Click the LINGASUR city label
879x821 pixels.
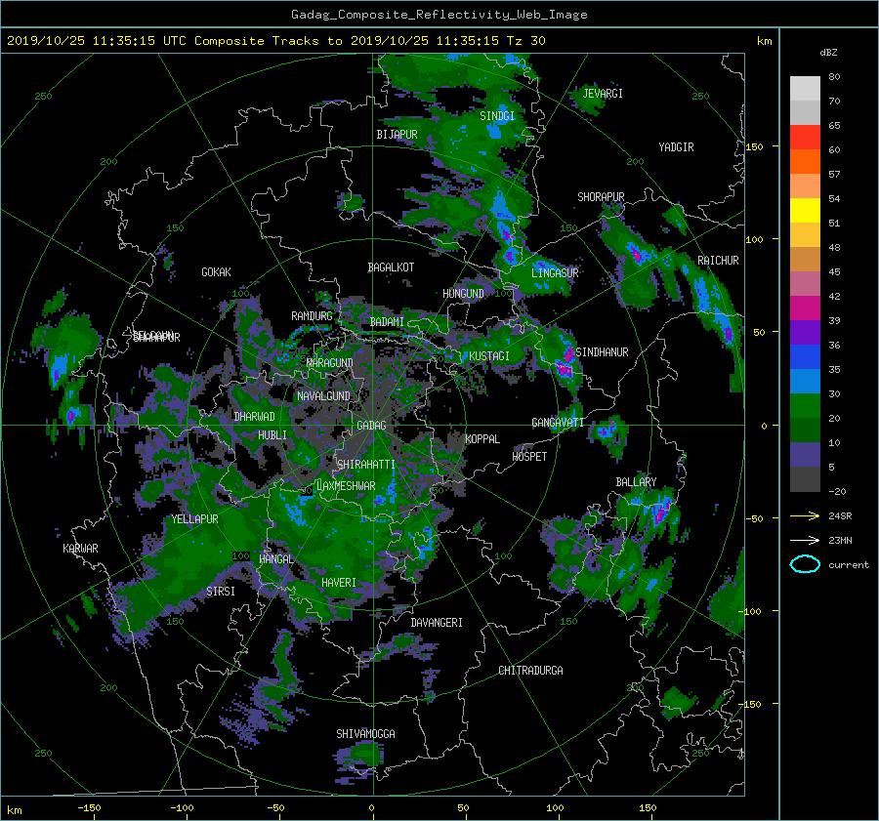pyautogui.click(x=555, y=273)
